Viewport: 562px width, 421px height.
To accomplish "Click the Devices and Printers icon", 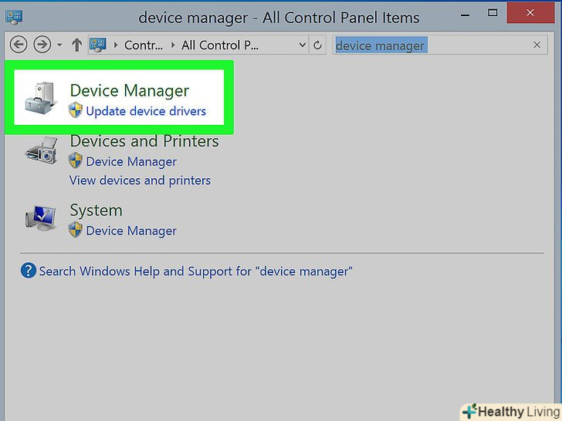I will (42, 151).
